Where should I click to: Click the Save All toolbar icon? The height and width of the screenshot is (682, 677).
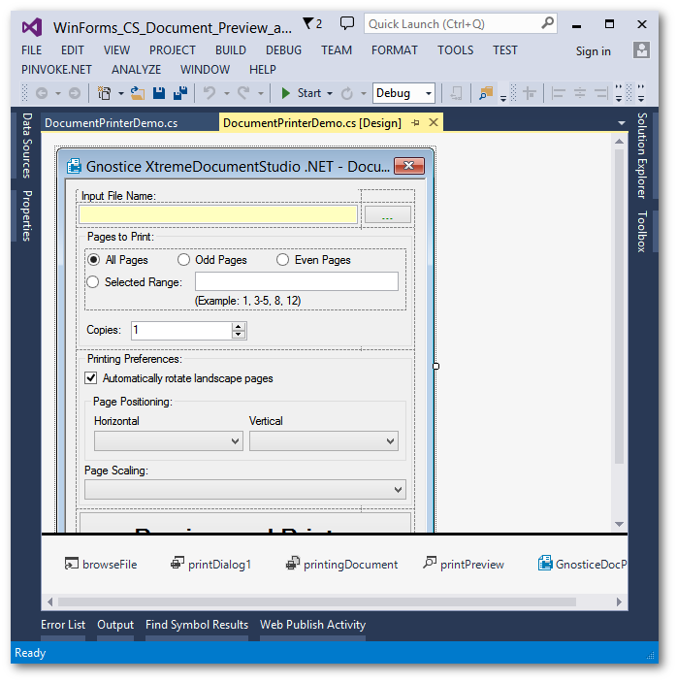(x=180, y=93)
